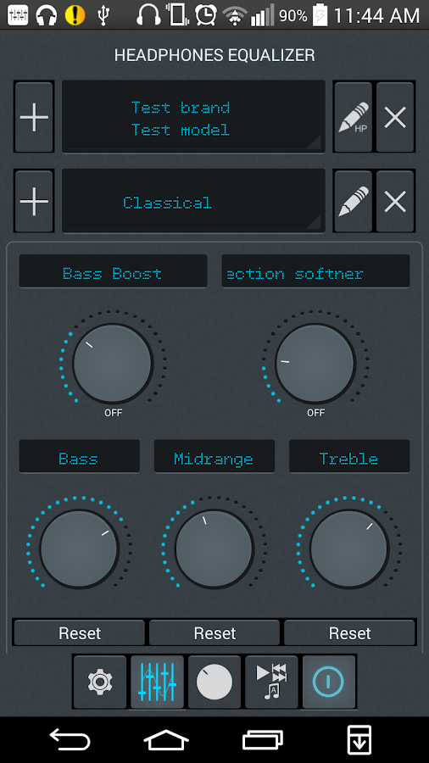This screenshot has width=429, height=763.
Task: Tap the Bass Boost label
Action: (x=113, y=271)
